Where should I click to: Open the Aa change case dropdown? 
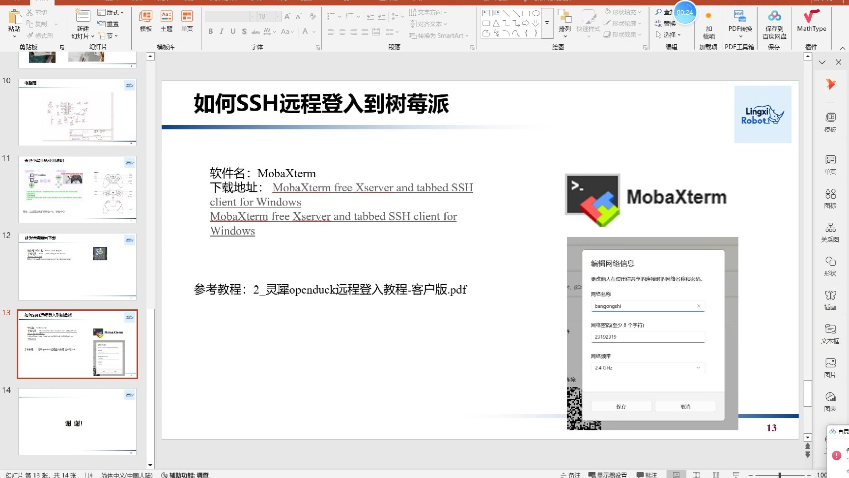click(287, 31)
